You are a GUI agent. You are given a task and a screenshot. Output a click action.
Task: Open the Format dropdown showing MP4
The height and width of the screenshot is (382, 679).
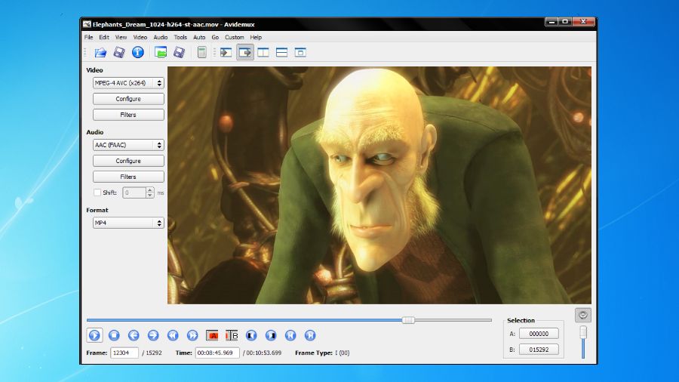tap(128, 223)
